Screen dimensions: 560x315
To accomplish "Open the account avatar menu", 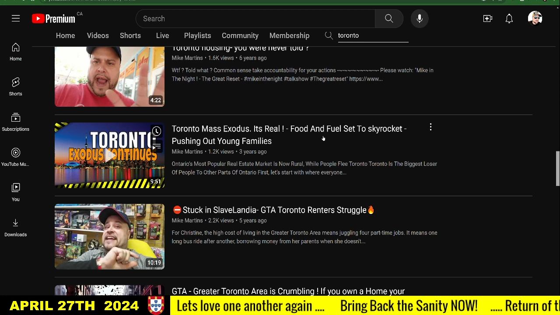I will [x=535, y=18].
